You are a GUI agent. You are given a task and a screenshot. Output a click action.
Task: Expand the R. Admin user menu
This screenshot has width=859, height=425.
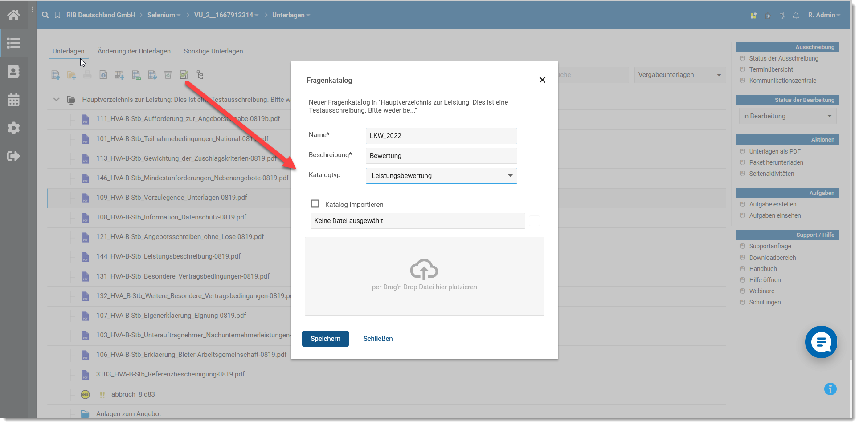(x=824, y=15)
